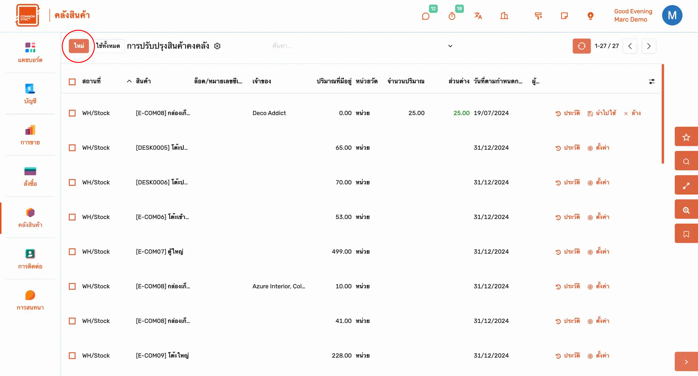Toggle the select-all checkbox in table header
Viewport: 698px width, 376px height.
[x=72, y=82]
